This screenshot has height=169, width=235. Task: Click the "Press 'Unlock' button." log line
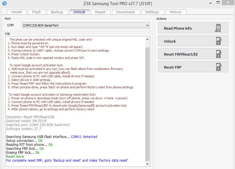pyautogui.click(x=24, y=54)
